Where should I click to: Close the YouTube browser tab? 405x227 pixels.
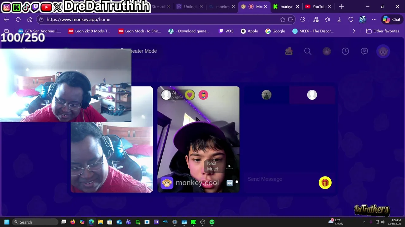pyautogui.click(x=330, y=7)
